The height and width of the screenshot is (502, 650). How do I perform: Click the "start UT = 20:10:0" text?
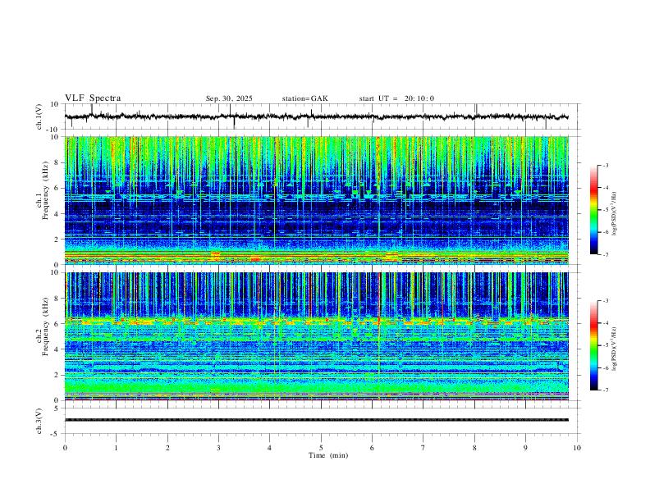click(x=396, y=98)
